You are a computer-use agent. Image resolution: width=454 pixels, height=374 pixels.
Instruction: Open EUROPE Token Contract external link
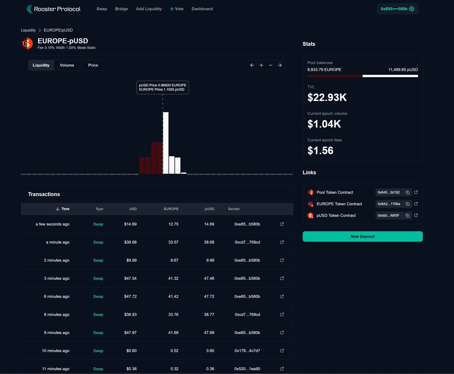[416, 204]
